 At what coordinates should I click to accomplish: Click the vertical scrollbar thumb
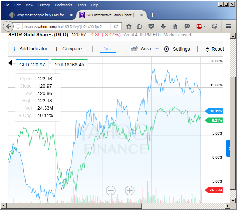tap(233, 133)
